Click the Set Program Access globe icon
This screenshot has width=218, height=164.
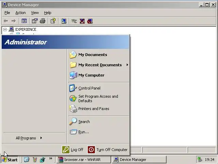click(73, 98)
